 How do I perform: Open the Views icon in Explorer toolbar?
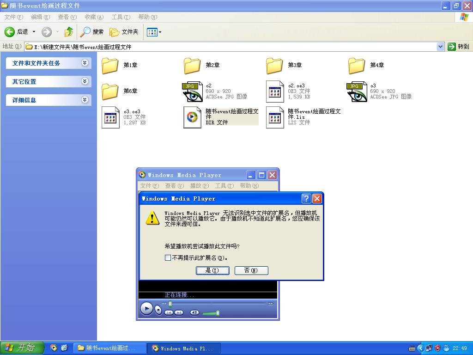[152, 32]
